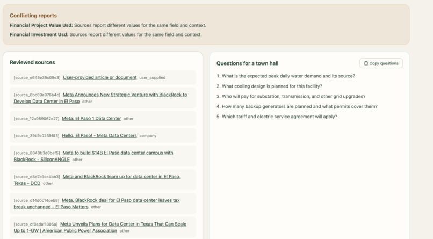
Task: Select source ID source_d14d0c14ceb8
Action: 37,200
